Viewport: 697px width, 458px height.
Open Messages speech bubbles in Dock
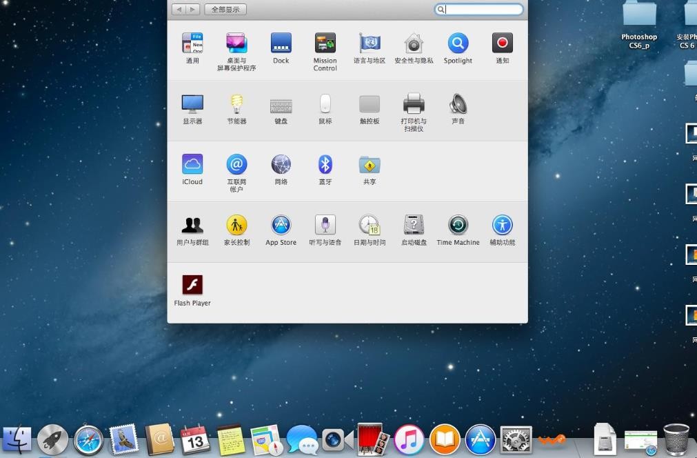[302, 440]
